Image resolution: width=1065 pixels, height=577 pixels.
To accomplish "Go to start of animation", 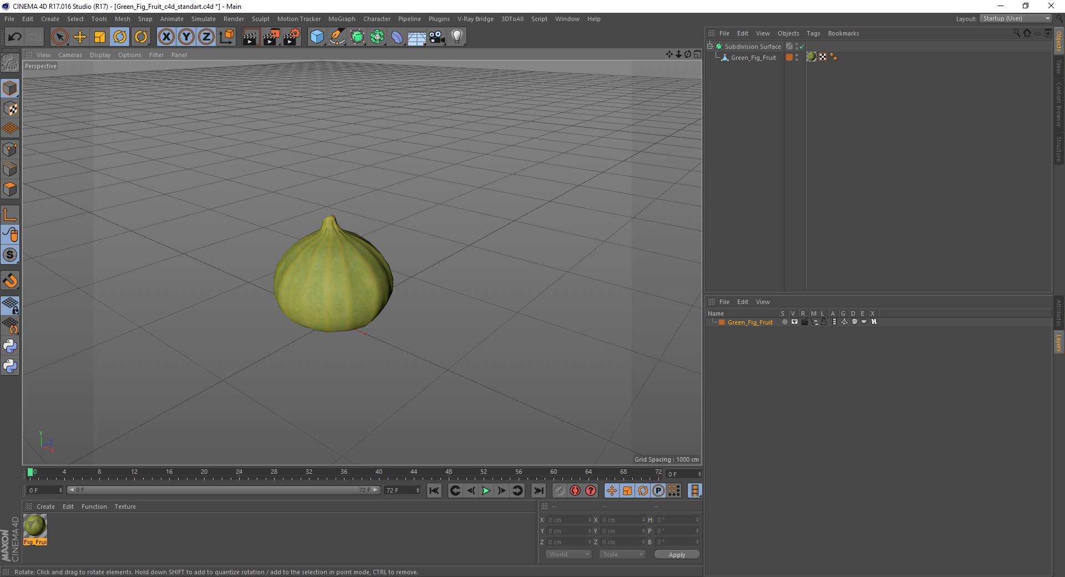I will click(x=434, y=490).
